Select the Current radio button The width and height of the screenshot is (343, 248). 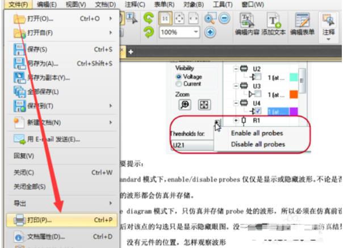coord(178,84)
